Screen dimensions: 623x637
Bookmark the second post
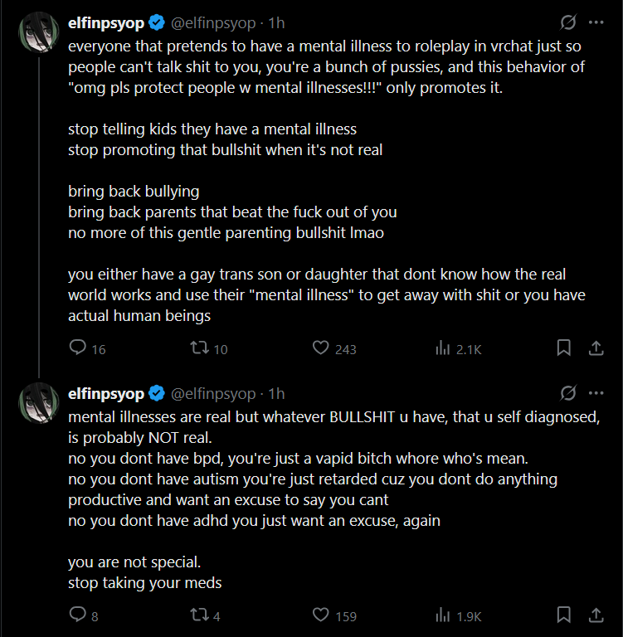click(563, 615)
